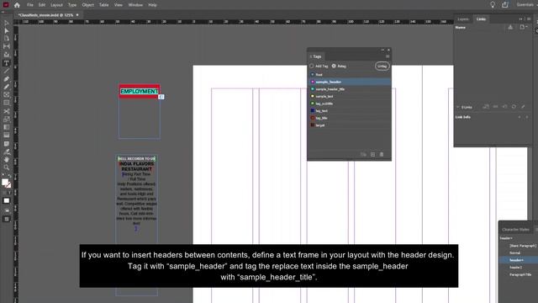Open the Table menu
The image size is (538, 303).
click(x=104, y=5)
